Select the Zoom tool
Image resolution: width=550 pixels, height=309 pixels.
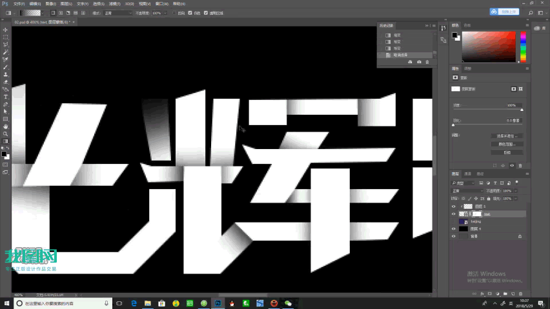5,134
